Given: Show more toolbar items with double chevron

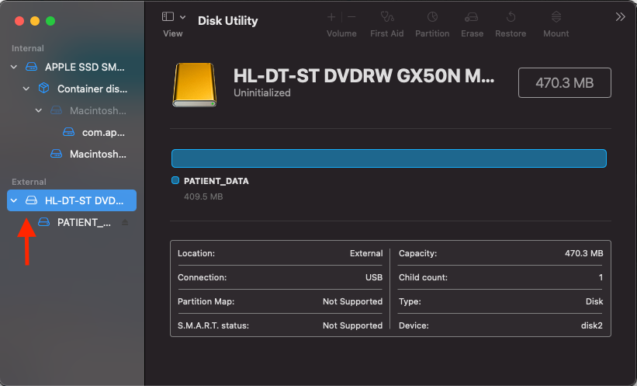Looking at the screenshot, I should (620, 17).
